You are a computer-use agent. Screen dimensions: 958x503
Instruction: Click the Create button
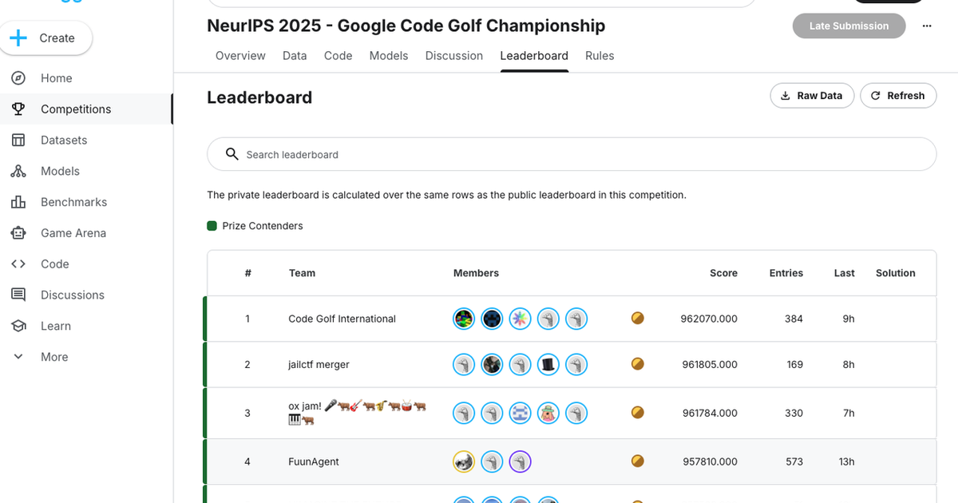46,38
